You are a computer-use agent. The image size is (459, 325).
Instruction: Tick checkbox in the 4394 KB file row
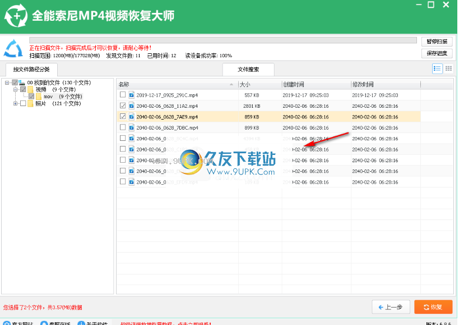[123, 138]
